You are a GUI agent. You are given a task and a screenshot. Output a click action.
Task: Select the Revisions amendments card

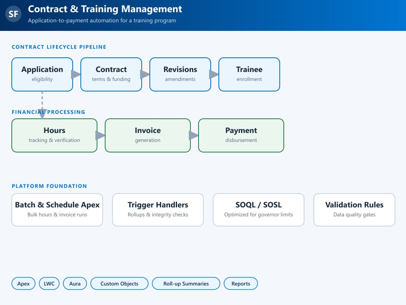coord(180,74)
